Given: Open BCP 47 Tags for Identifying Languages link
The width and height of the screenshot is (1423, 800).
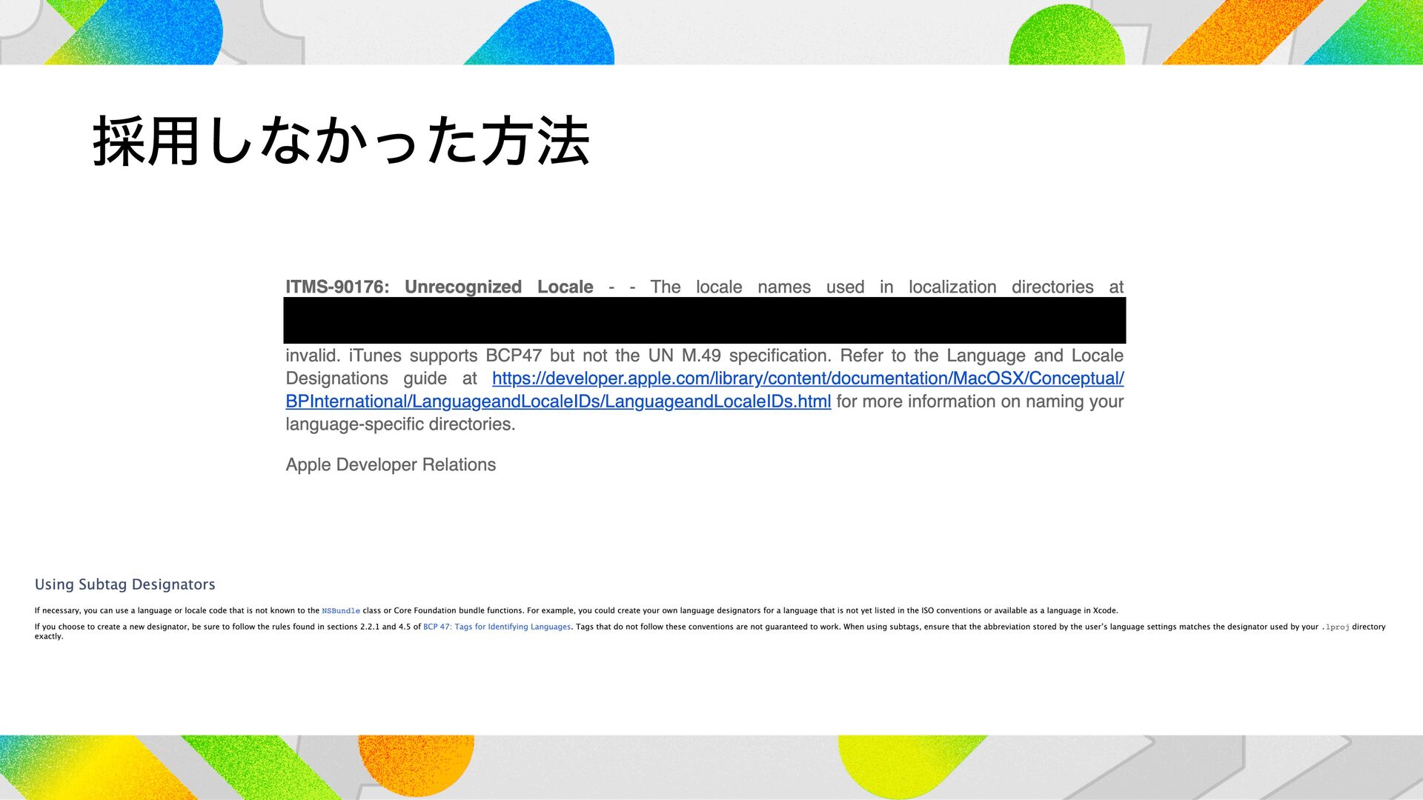Looking at the screenshot, I should 497,627.
